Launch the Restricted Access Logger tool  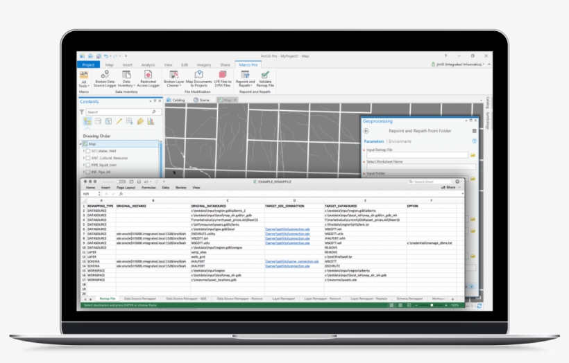click(x=148, y=78)
